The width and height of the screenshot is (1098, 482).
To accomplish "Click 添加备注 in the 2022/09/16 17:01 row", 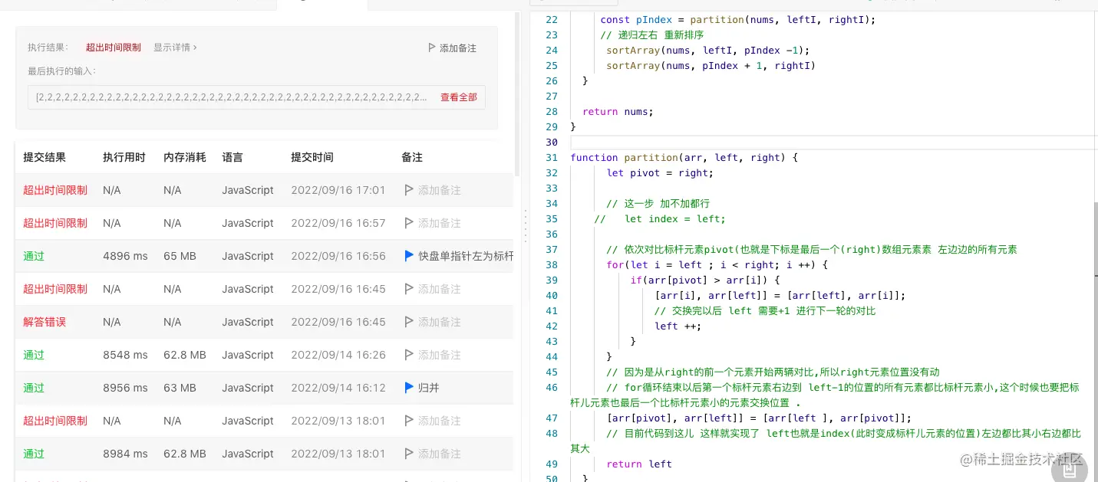I will [440, 190].
